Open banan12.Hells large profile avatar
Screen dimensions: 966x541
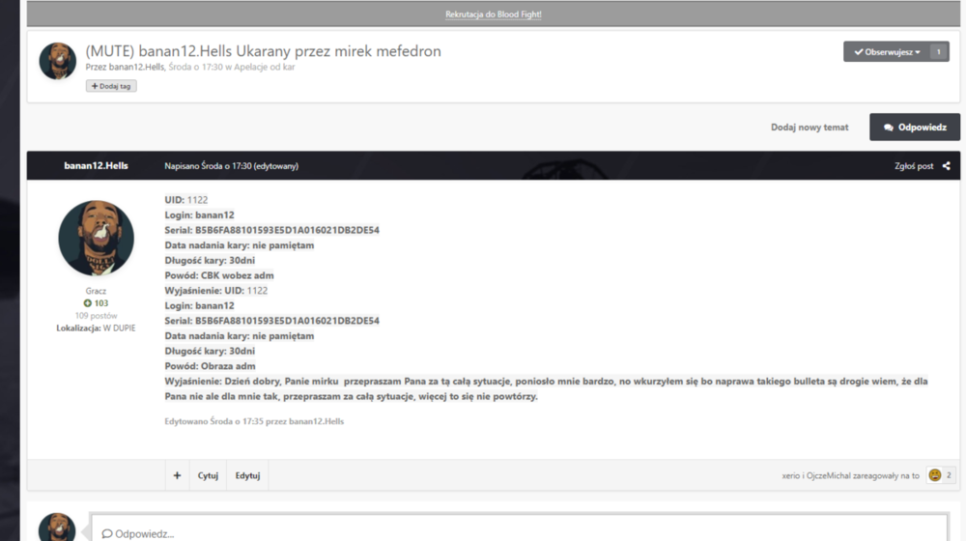[x=96, y=238]
